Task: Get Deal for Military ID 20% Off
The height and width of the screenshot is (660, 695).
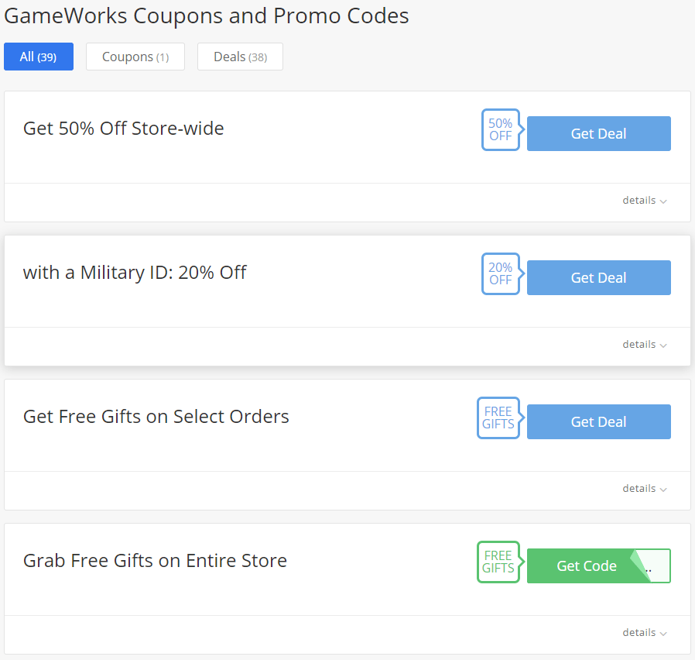Action: coord(599,277)
